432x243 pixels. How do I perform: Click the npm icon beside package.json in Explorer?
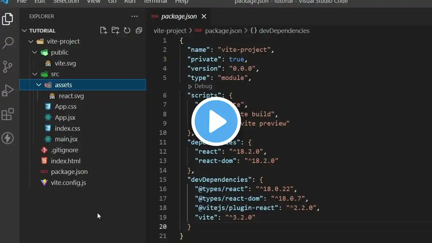click(x=44, y=172)
